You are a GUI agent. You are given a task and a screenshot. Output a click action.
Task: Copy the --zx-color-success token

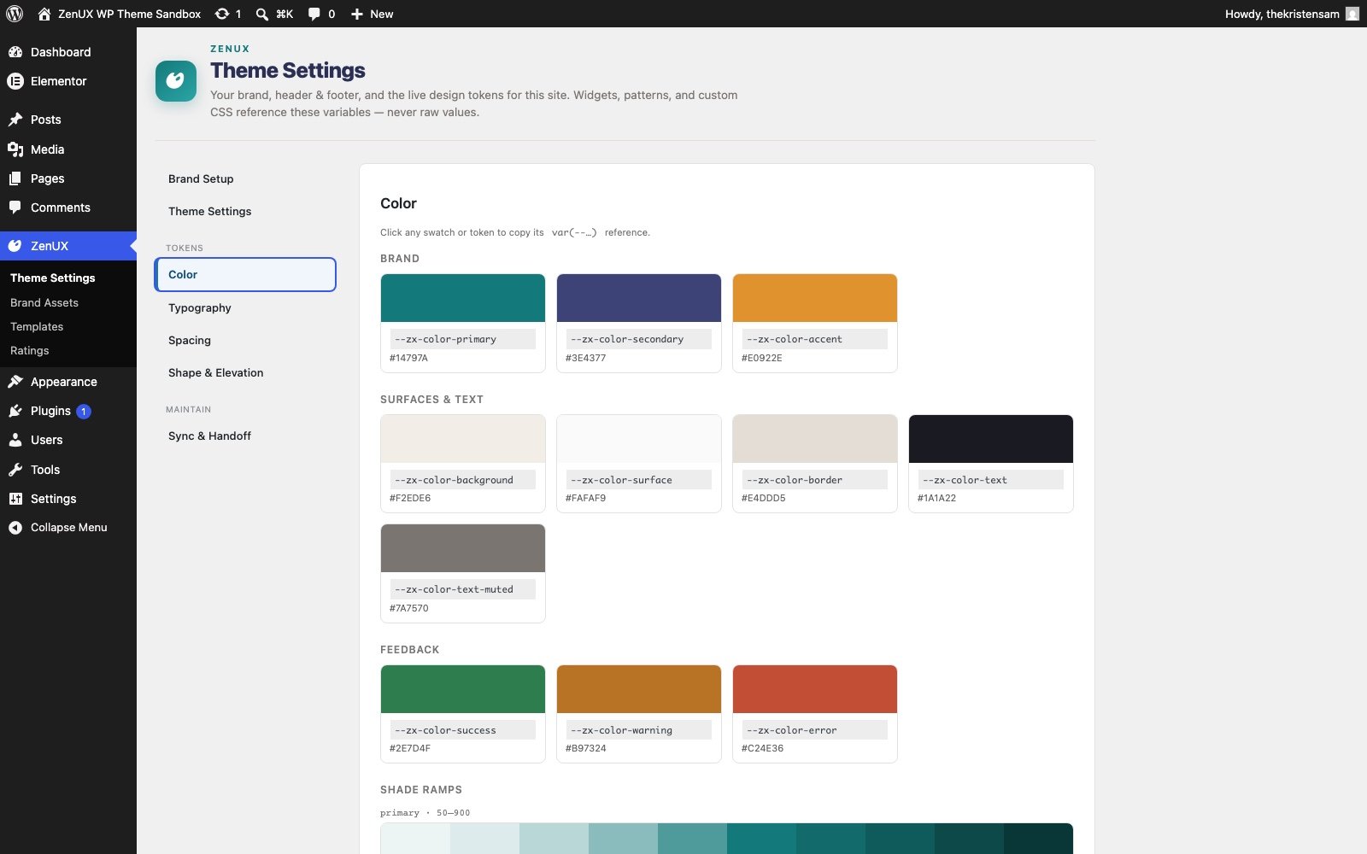pyautogui.click(x=462, y=730)
